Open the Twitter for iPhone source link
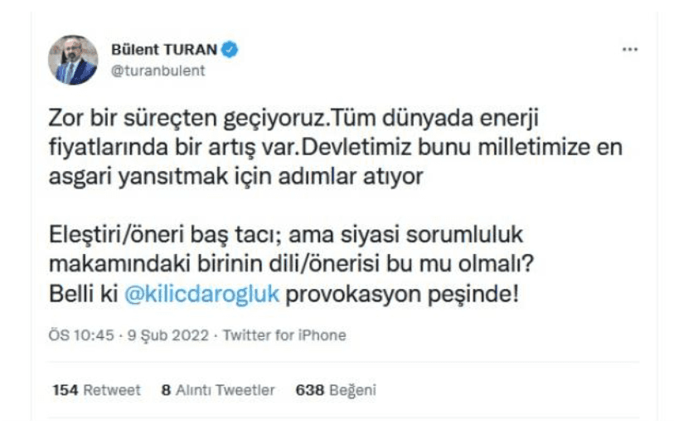This screenshot has height=430, width=674. pyautogui.click(x=283, y=336)
